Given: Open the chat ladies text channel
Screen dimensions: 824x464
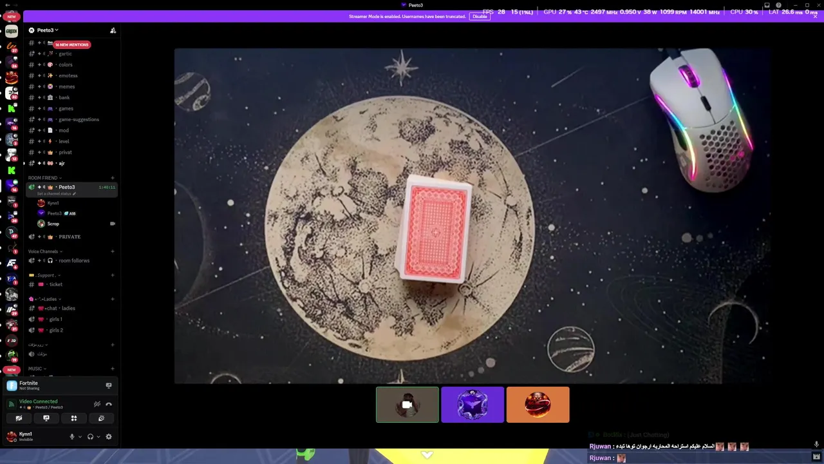Looking at the screenshot, I should (x=71, y=308).
